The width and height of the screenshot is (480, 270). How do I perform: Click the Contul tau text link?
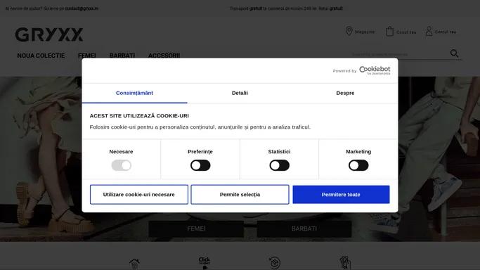pos(446,32)
